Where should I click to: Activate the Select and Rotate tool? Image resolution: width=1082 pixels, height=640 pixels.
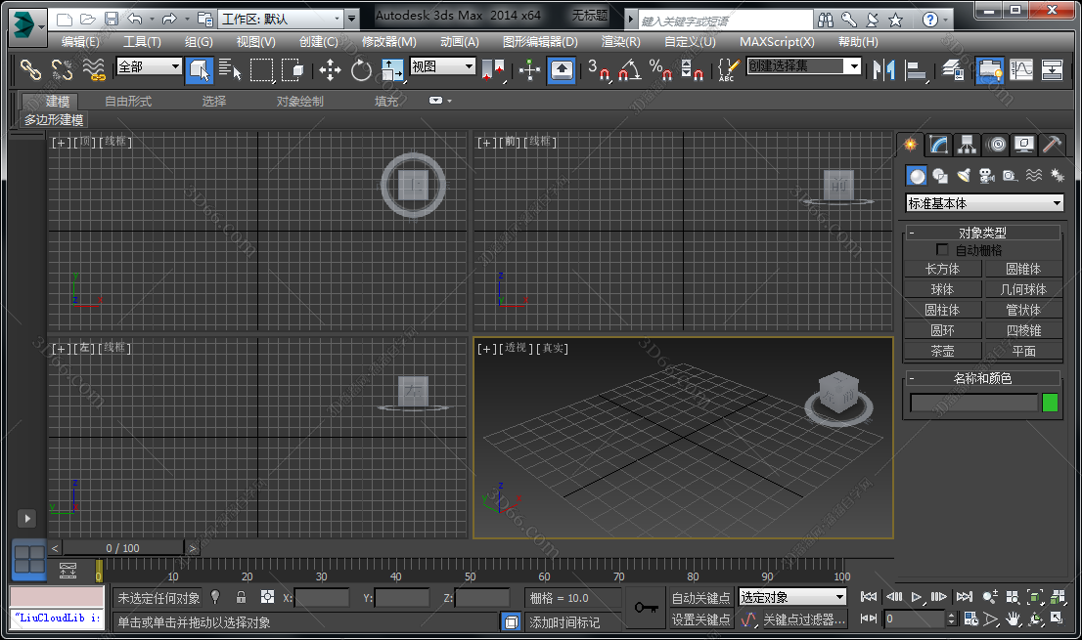click(x=361, y=71)
